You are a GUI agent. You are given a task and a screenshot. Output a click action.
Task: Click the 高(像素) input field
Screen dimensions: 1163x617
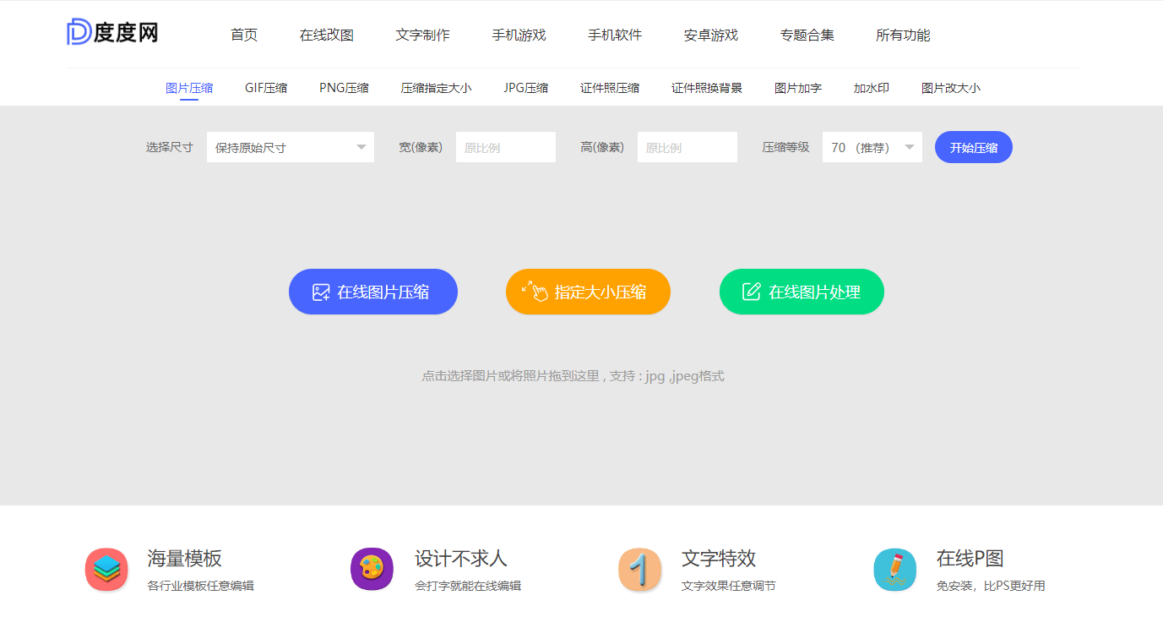click(687, 146)
